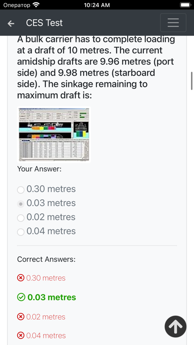This screenshot has width=194, height=345.
Task: Select the 0.03 metres radio button
Action: pos(21,204)
